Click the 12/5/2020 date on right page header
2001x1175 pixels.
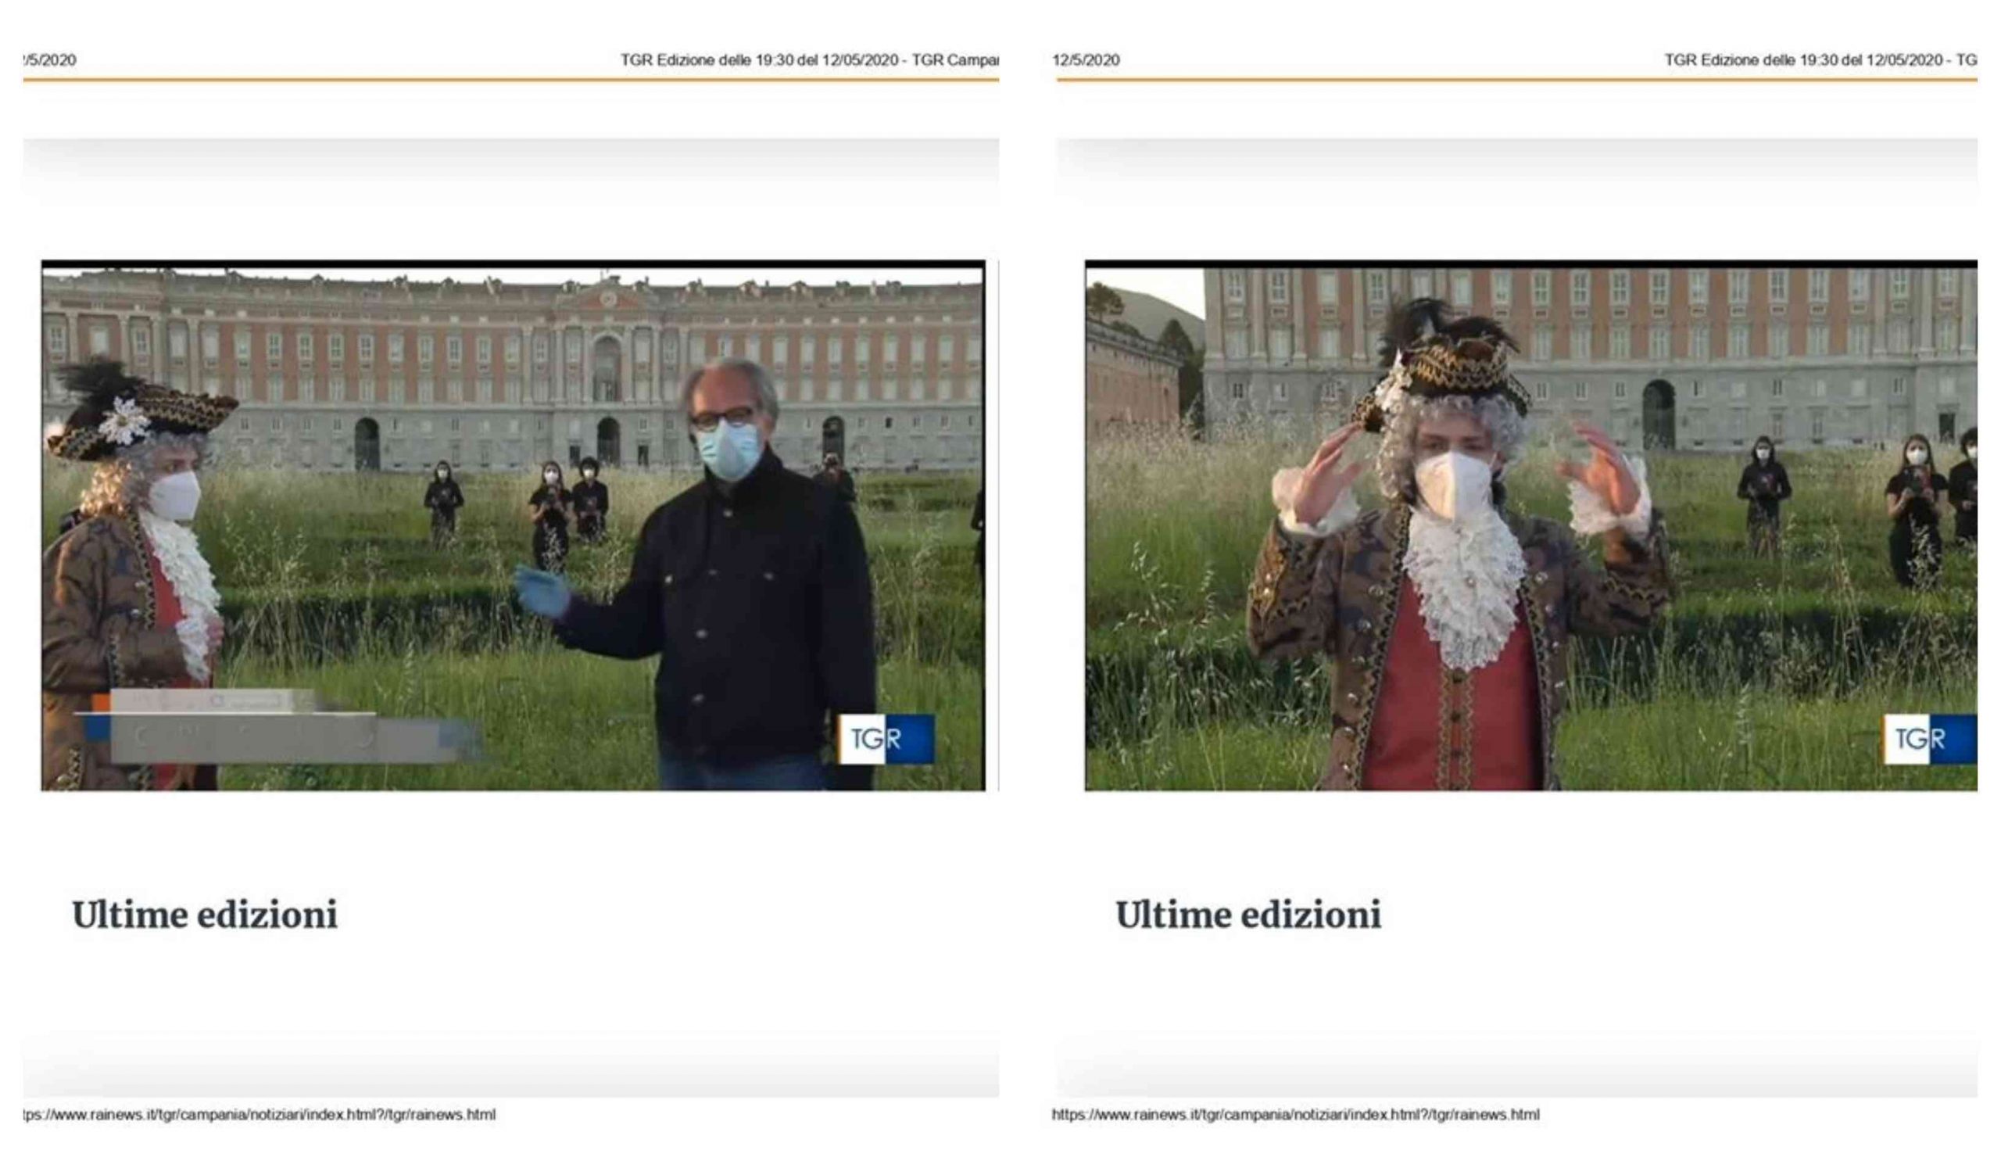pos(1086,59)
